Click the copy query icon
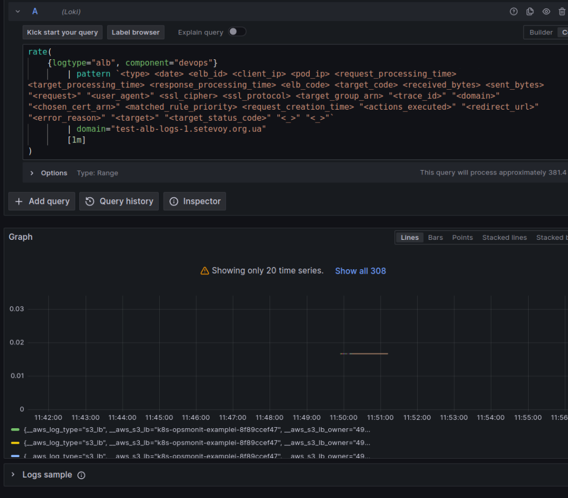This screenshot has width=568, height=498. pos(529,11)
